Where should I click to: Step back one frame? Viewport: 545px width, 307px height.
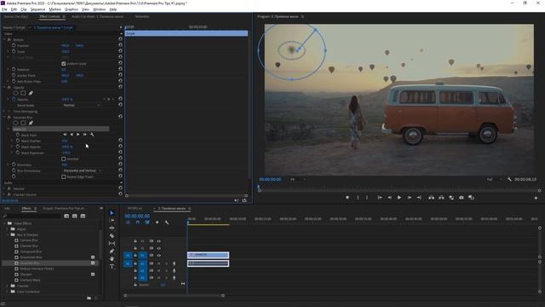point(390,197)
